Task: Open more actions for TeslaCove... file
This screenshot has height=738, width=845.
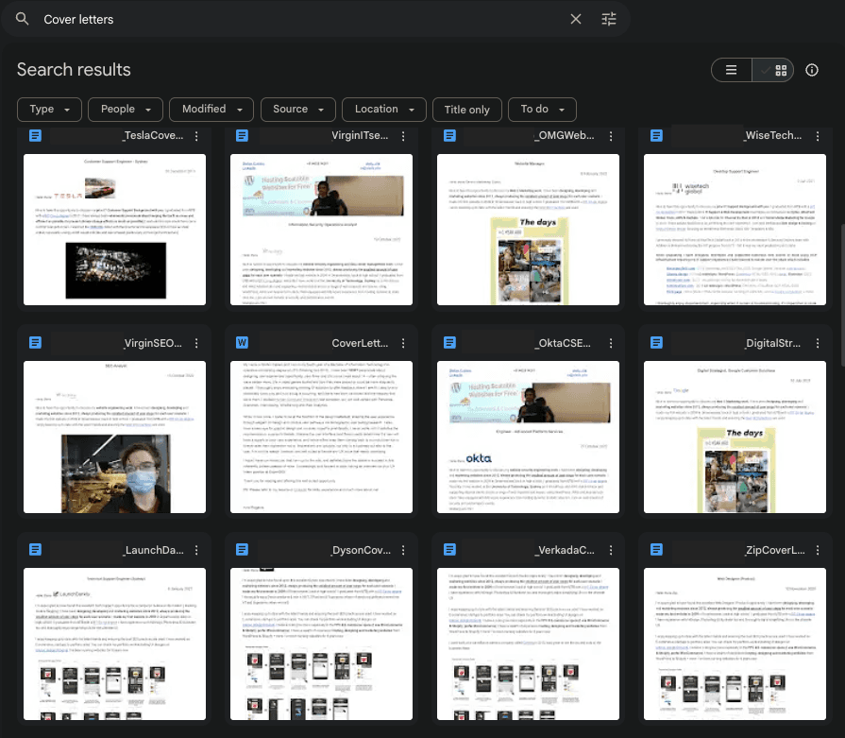Action: pyautogui.click(x=196, y=136)
